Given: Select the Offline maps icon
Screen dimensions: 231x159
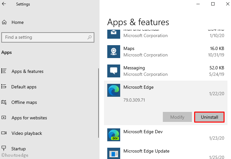Looking at the screenshot, I should tap(4, 102).
